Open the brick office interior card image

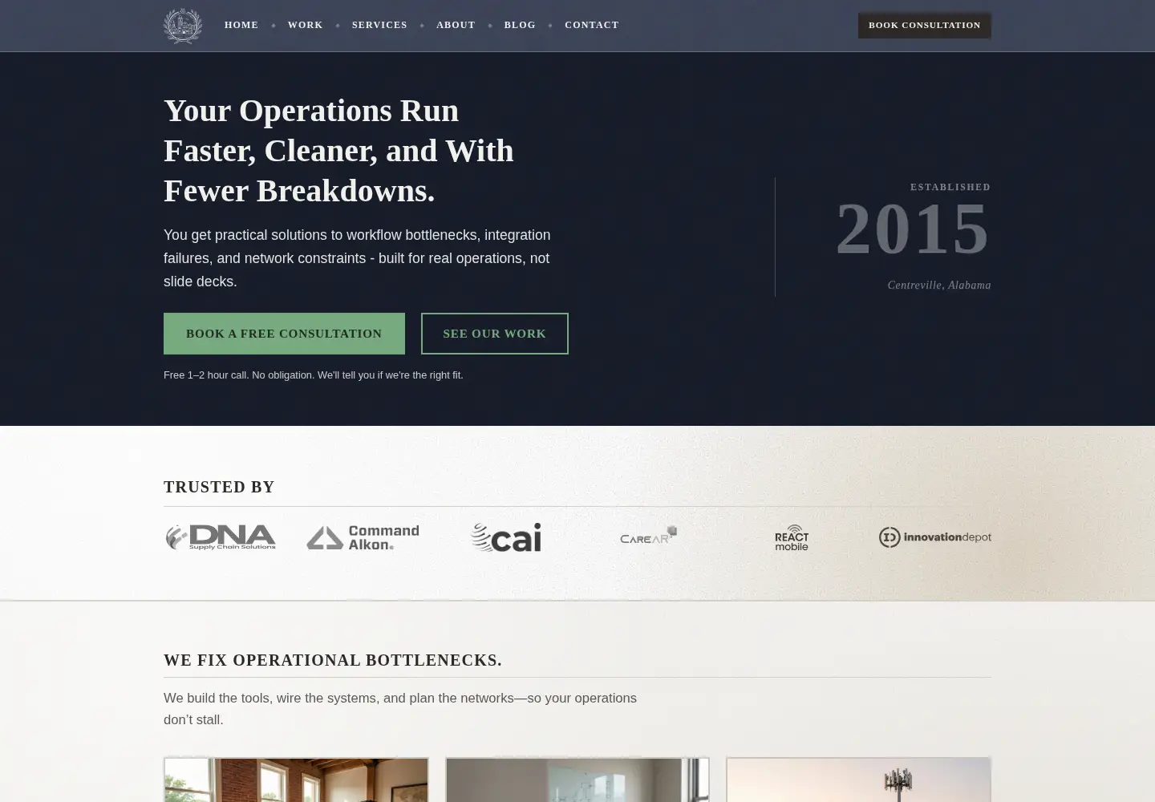296,780
